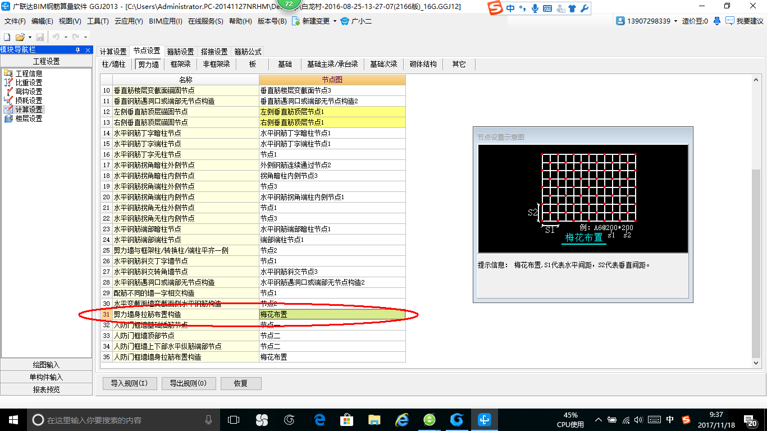
Task: Open the 工具(T) menu
Action: [x=98, y=21]
